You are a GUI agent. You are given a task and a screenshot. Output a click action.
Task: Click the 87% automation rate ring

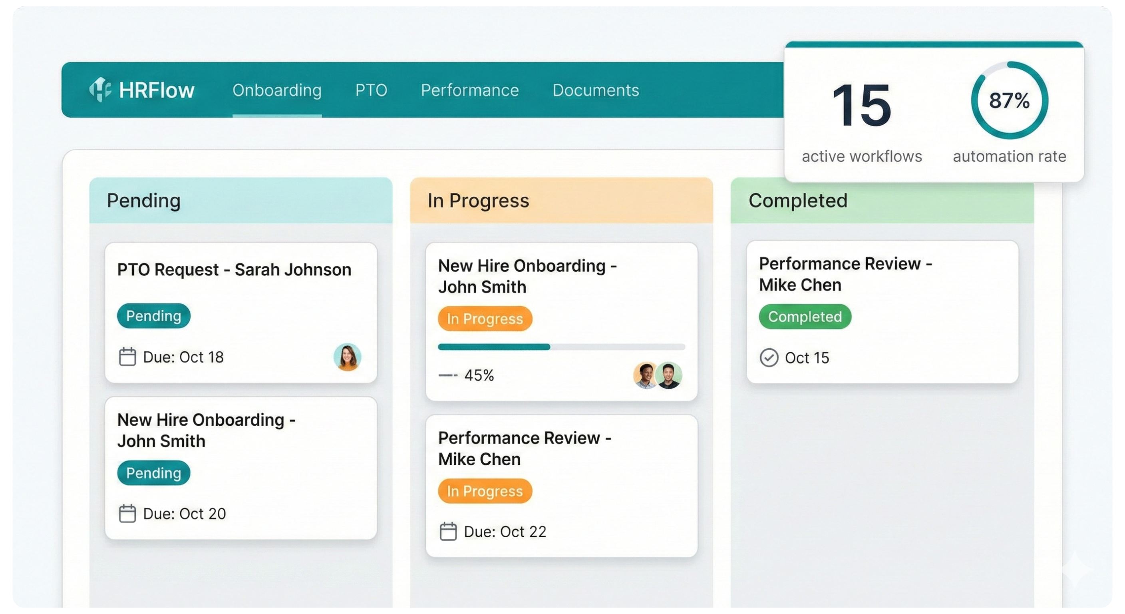(1009, 100)
